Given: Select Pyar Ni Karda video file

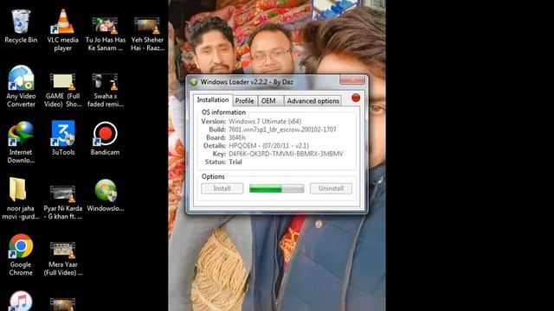Looking at the screenshot, I should 63,202.
